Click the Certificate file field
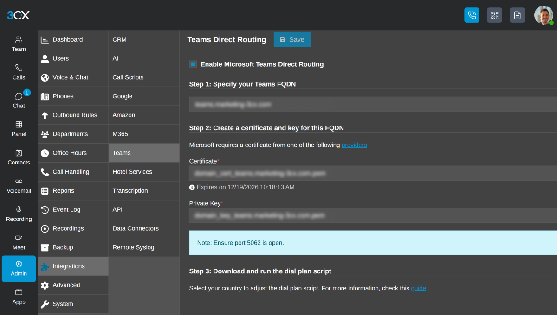 [373, 173]
